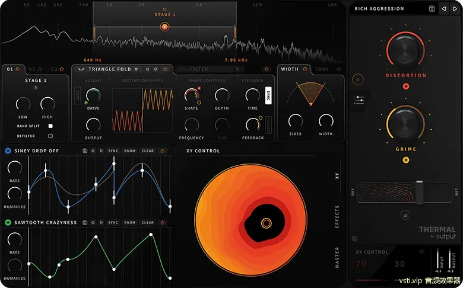Toggle power for Sawtooth Crazyness modulator
Image resolution: width=463 pixels, height=288 pixels.
coord(163,223)
